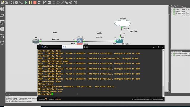Expand R1 row in Topology Summary
The width and height of the screenshot is (190, 107).
point(172,15)
